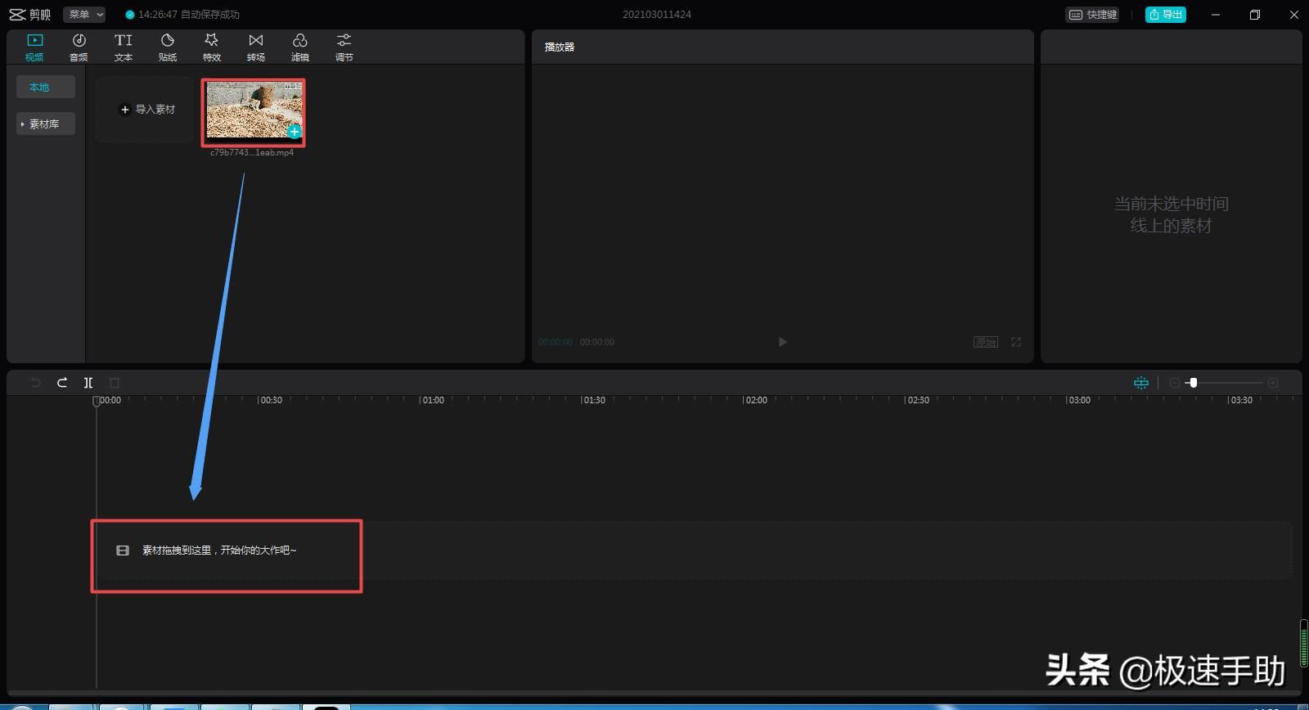Viewport: 1309px width, 710px height.
Task: Toggle the 原始 original ratio button
Action: pyautogui.click(x=986, y=342)
